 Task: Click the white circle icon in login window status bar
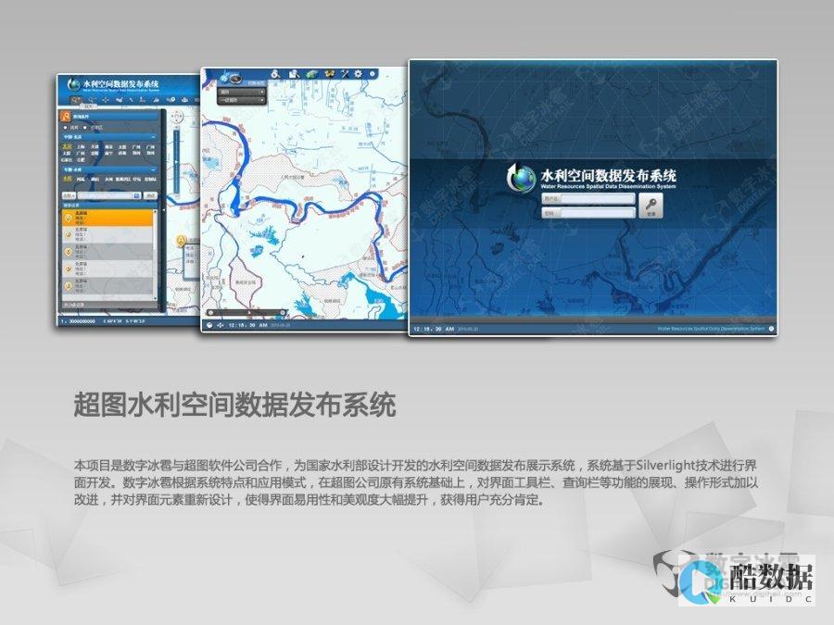point(771,329)
